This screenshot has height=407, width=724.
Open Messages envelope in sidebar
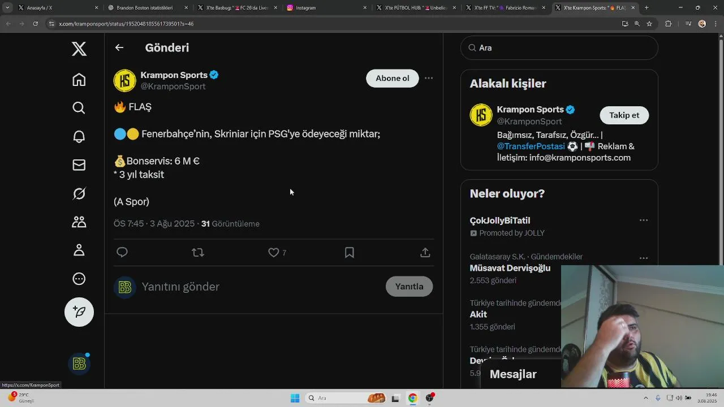click(79, 165)
